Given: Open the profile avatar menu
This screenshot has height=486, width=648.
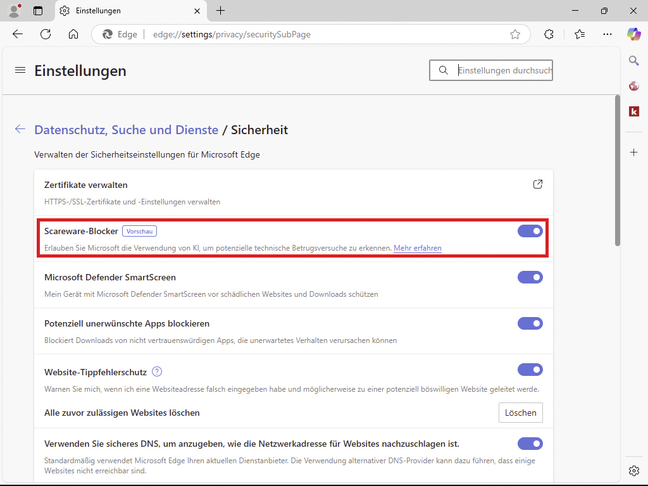Looking at the screenshot, I should point(15,11).
